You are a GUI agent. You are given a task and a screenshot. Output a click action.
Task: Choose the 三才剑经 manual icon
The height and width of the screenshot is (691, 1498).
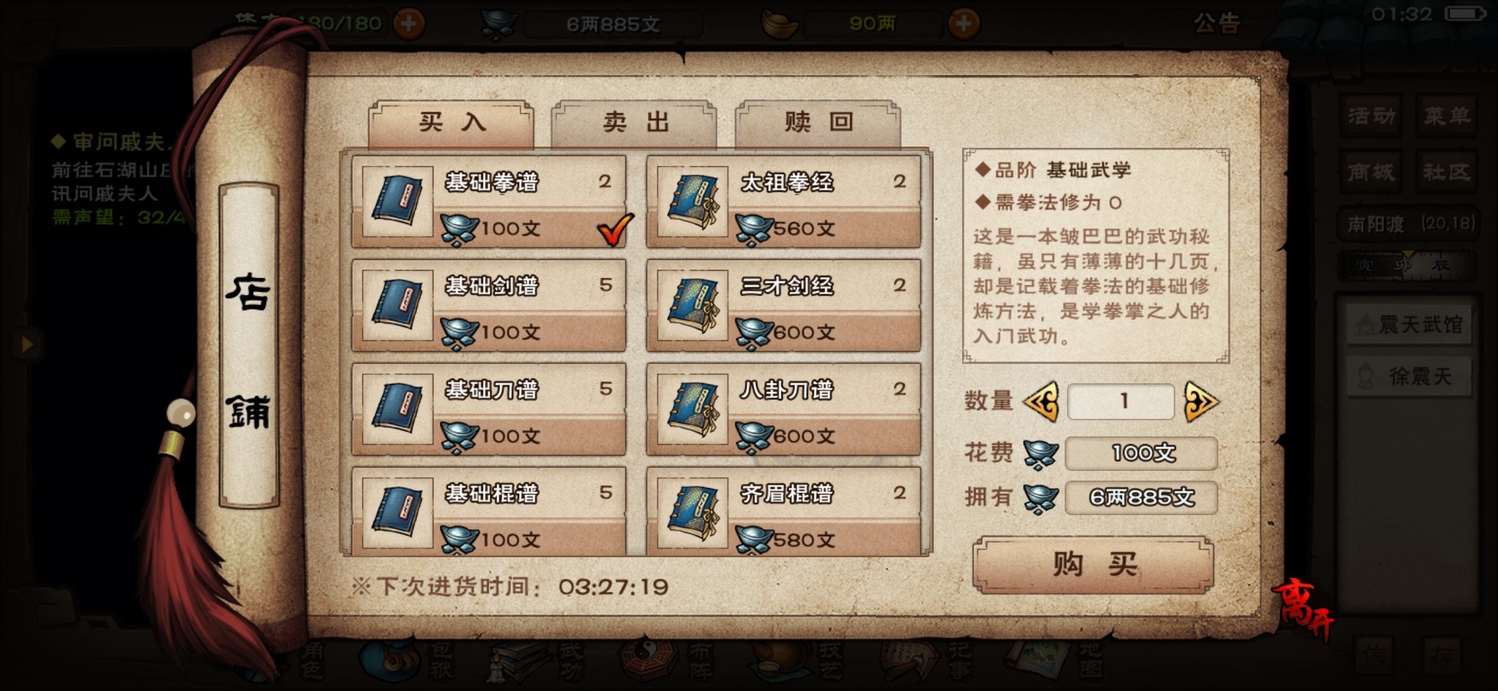(692, 305)
